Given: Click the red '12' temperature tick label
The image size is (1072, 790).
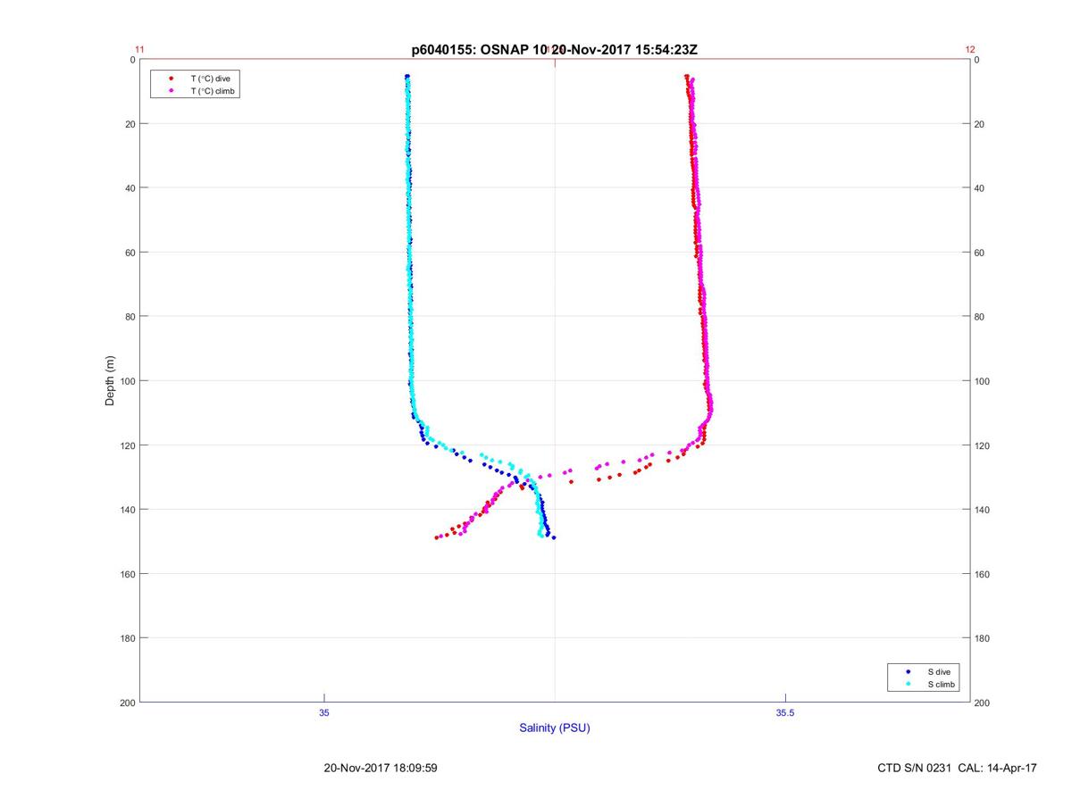Looking at the screenshot, I should 970,50.
